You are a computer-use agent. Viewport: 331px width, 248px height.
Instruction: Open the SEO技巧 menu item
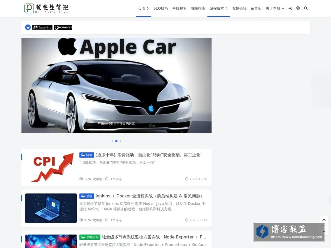161,8
